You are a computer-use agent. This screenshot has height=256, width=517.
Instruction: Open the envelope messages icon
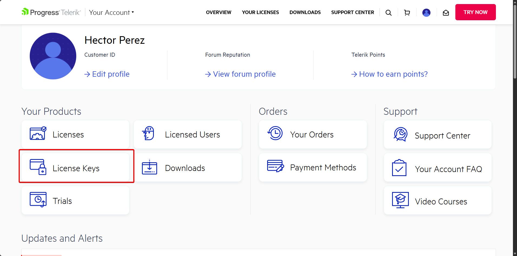[446, 13]
